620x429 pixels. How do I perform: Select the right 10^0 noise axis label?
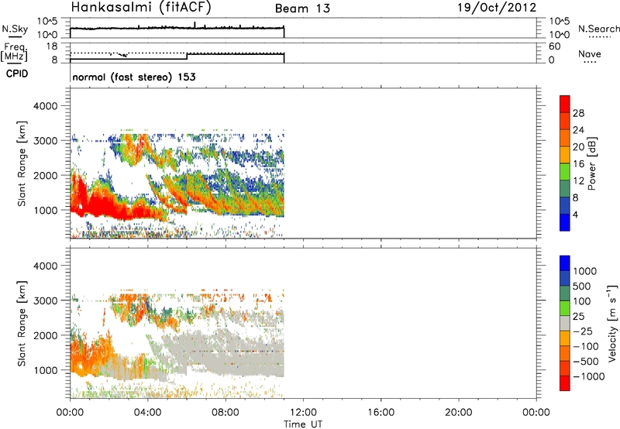pos(559,35)
